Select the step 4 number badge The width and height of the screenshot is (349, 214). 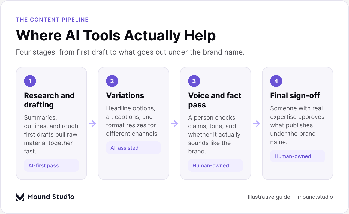click(276, 81)
